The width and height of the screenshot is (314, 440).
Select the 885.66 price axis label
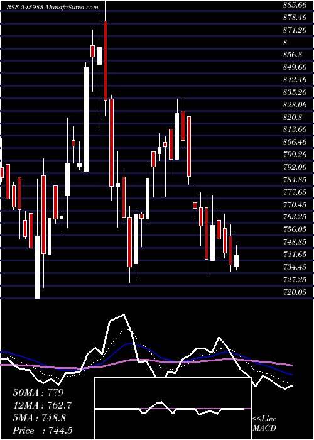[295, 5]
